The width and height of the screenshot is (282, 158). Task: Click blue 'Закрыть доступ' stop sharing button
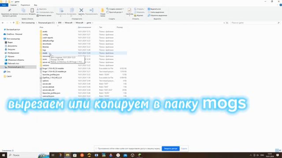pos(171,148)
